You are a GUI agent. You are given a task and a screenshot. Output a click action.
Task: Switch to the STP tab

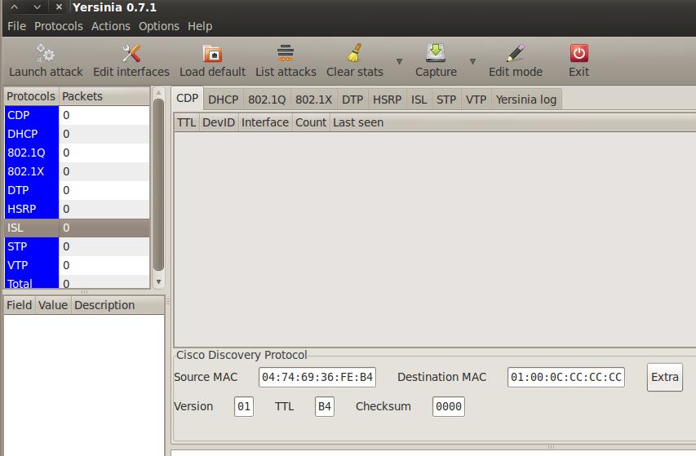pyautogui.click(x=446, y=100)
